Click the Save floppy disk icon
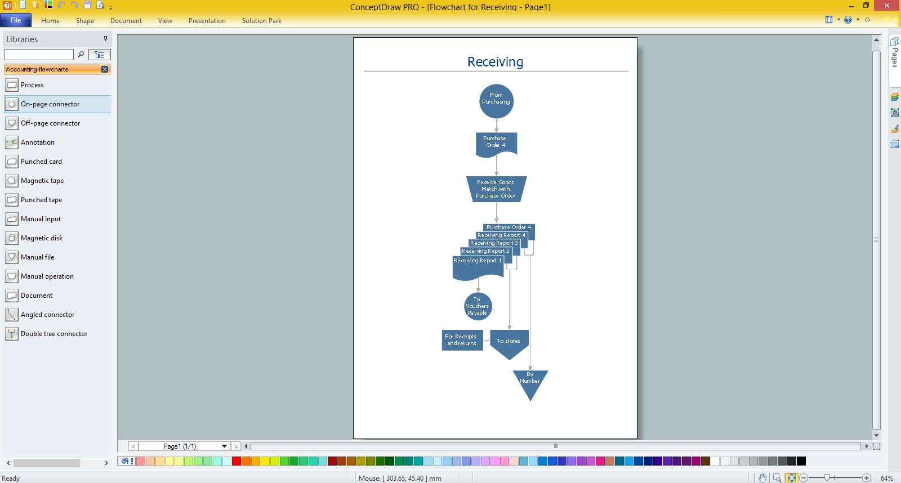 (x=87, y=5)
